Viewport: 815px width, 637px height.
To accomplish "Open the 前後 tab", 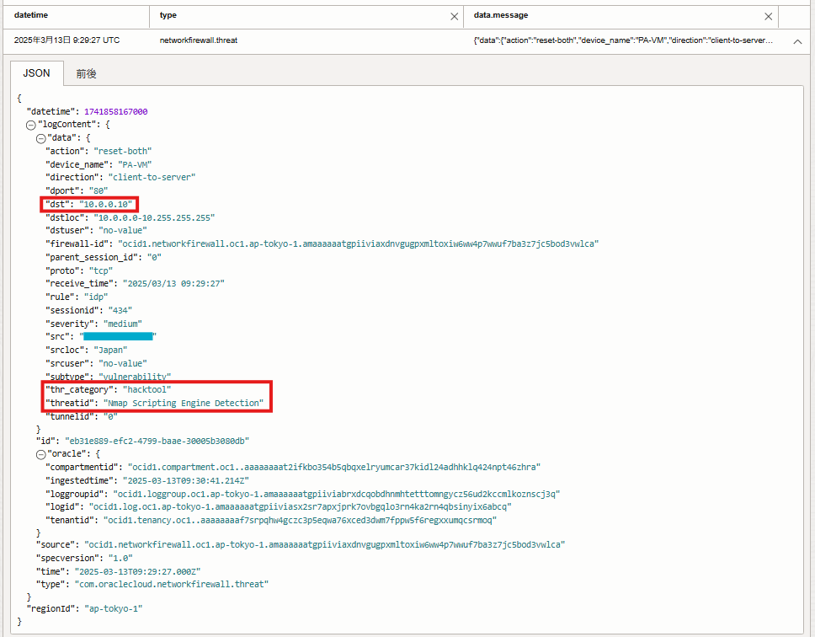I will pyautogui.click(x=86, y=73).
